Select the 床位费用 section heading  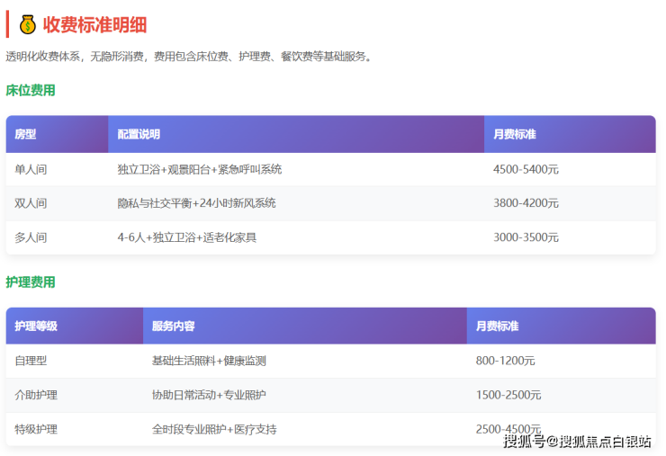click(31, 90)
